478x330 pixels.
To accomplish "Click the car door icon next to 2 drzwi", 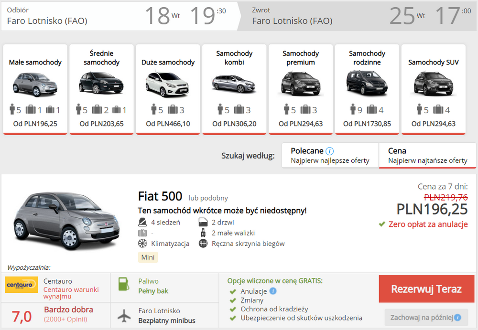I will (x=203, y=222).
